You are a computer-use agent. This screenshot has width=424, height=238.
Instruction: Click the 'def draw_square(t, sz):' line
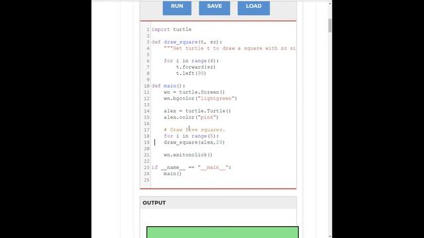pos(187,42)
